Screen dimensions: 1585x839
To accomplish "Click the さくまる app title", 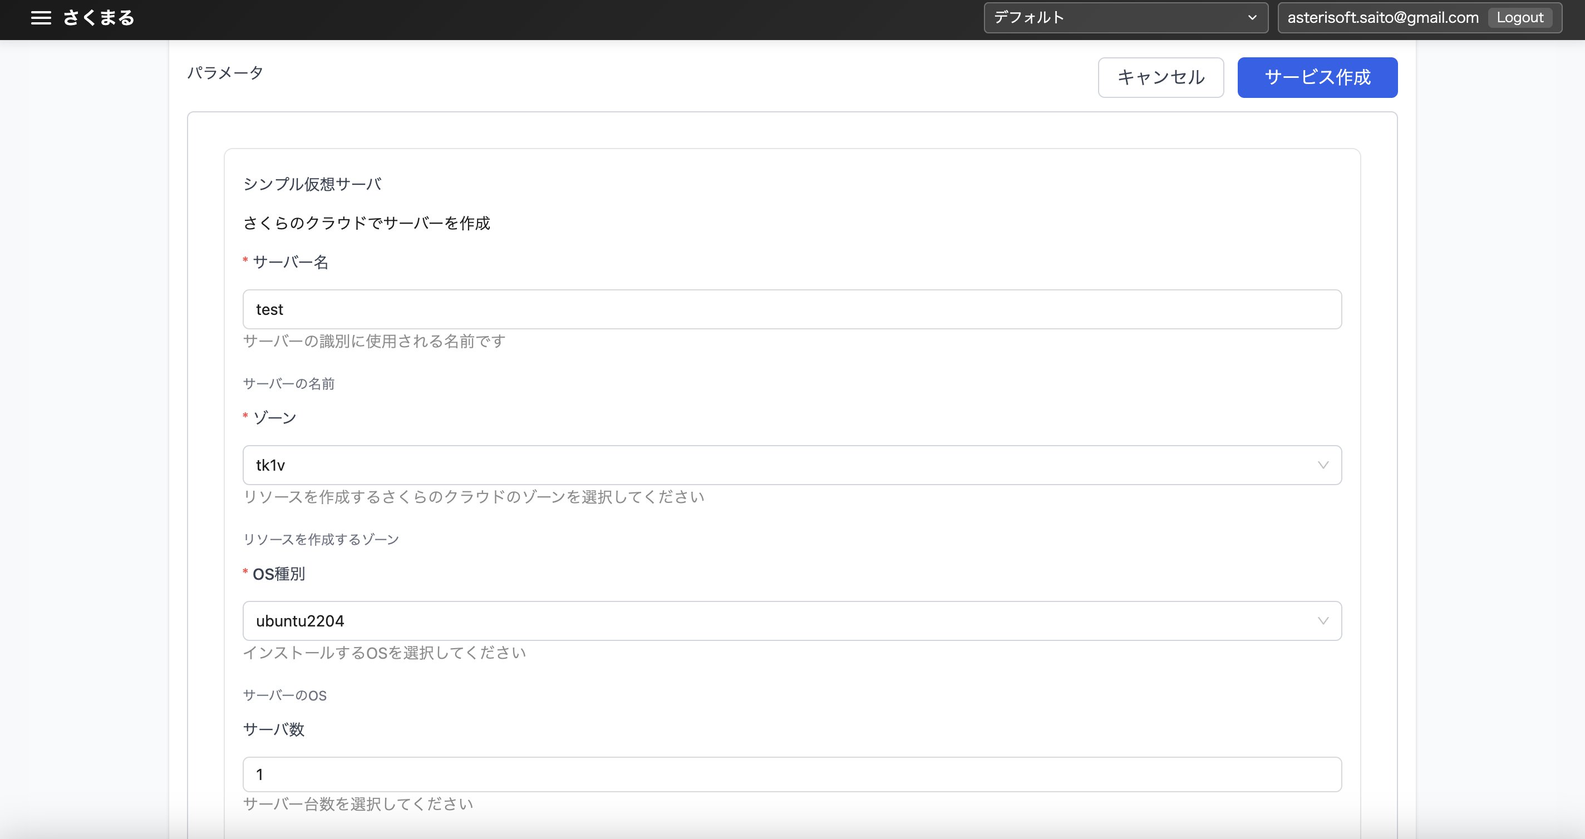I will pyautogui.click(x=99, y=18).
